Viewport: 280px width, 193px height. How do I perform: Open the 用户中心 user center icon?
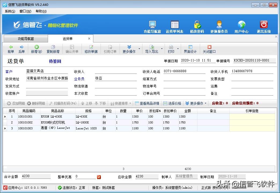click(x=241, y=25)
